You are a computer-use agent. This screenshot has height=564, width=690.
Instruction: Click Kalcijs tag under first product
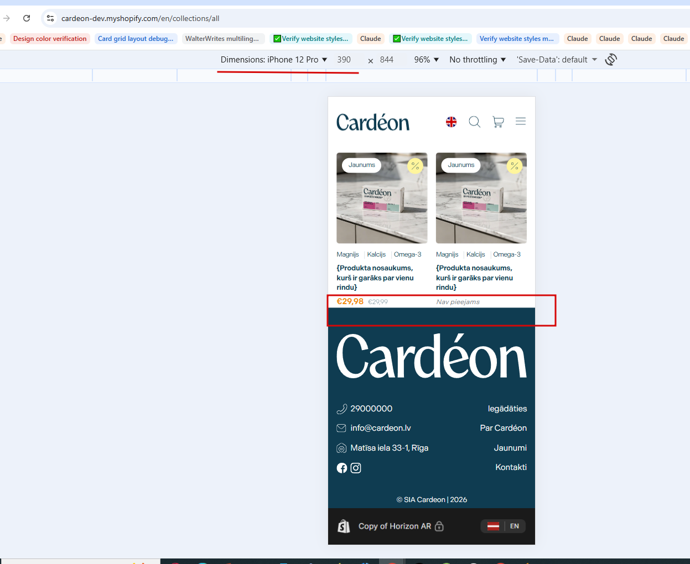pyautogui.click(x=376, y=254)
